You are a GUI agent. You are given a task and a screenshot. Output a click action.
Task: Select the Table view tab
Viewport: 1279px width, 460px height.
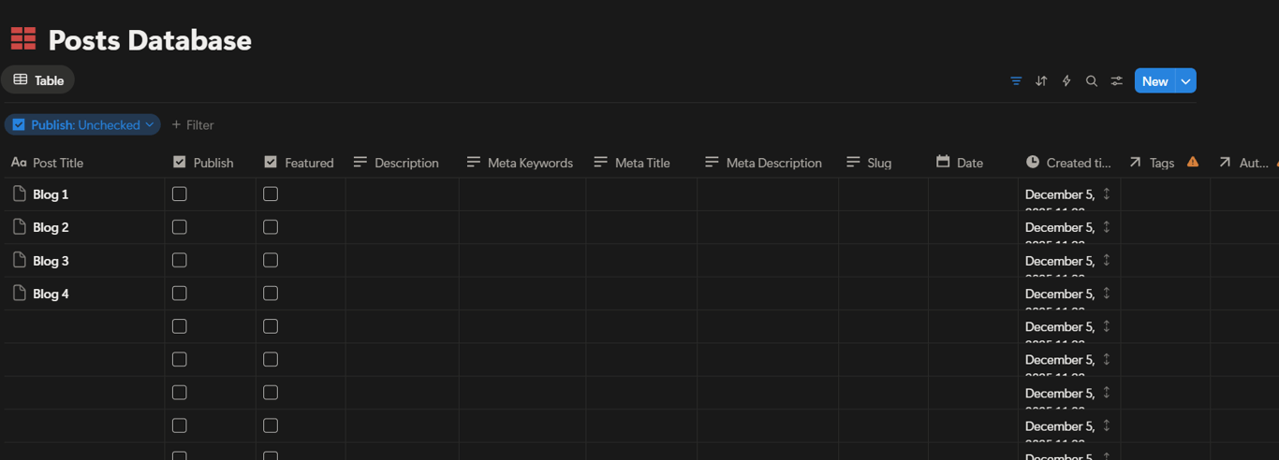click(x=38, y=80)
